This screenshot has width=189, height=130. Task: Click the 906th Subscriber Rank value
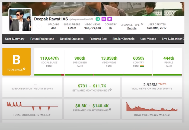[x=80, y=58]
